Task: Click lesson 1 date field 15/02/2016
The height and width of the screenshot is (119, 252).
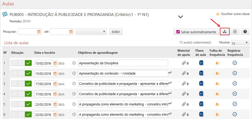Action: 46,63
